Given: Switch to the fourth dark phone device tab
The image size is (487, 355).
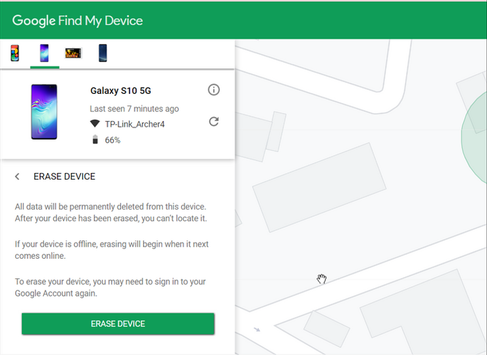Looking at the screenshot, I should (103, 53).
